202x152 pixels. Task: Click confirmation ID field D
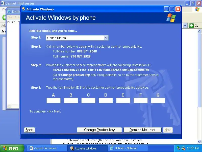pos(106,101)
